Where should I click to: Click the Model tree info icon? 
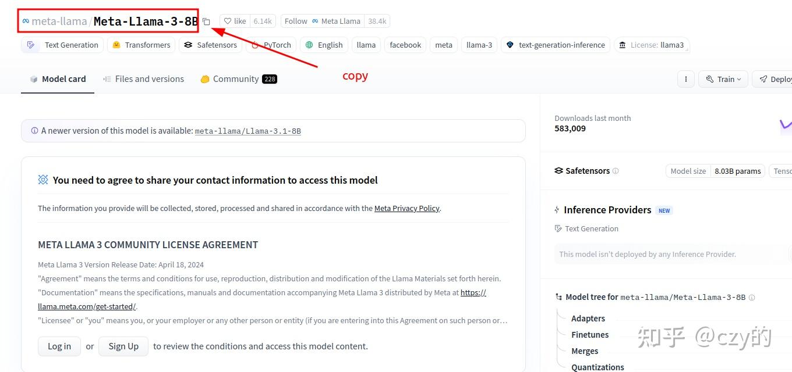(x=752, y=297)
